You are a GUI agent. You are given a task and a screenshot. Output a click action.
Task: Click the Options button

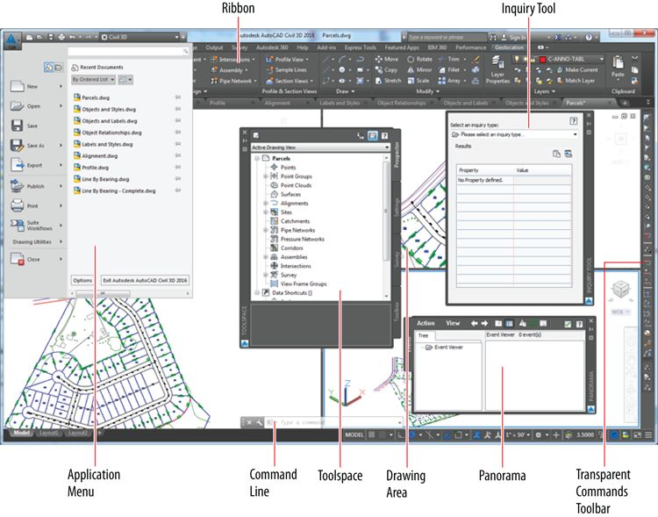(82, 279)
